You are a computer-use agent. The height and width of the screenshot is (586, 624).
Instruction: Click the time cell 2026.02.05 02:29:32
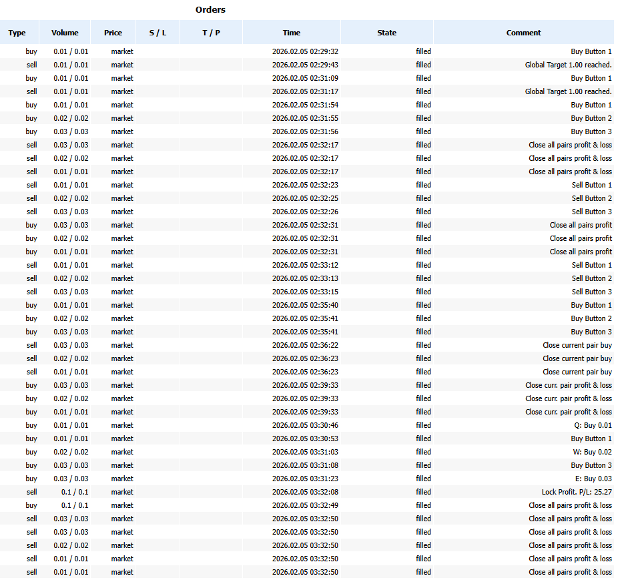pyautogui.click(x=305, y=51)
